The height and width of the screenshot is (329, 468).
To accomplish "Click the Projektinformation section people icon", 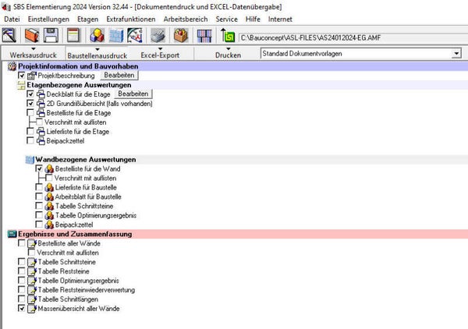I will pos(12,66).
